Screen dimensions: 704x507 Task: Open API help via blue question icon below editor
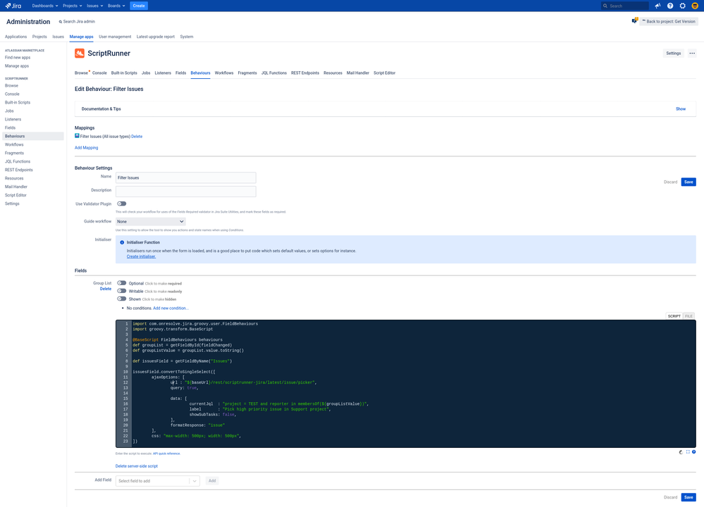tap(693, 451)
